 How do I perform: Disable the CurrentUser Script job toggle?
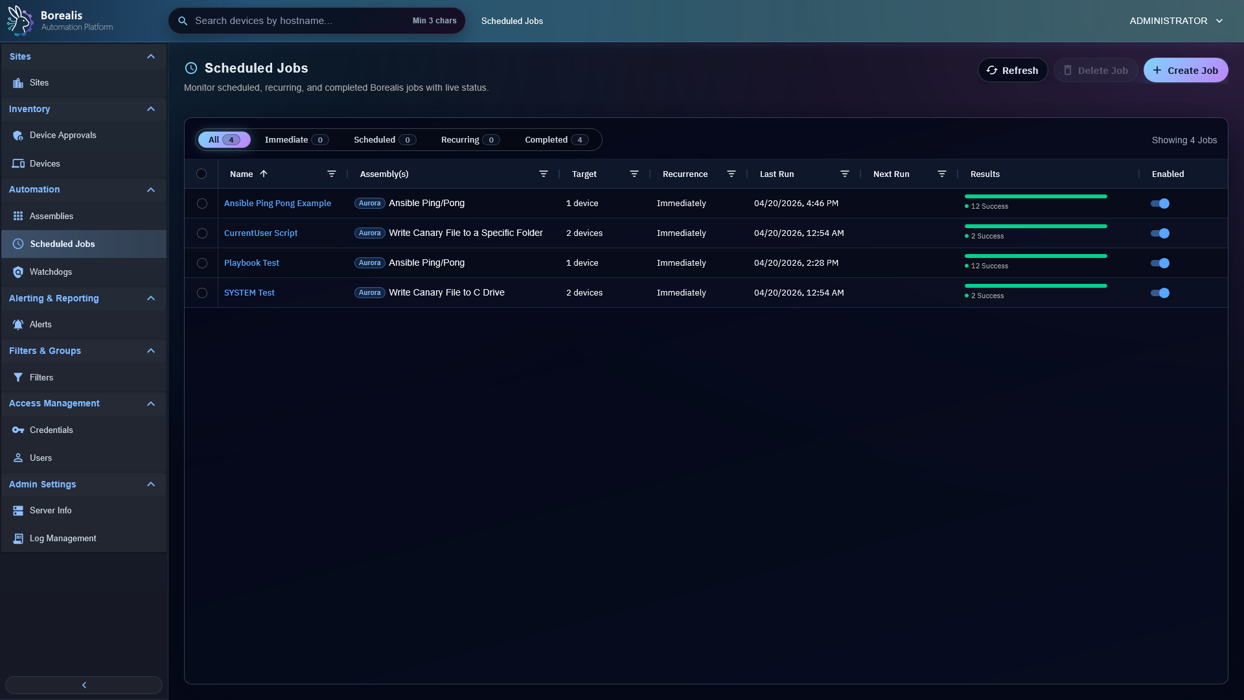[x=1160, y=233]
